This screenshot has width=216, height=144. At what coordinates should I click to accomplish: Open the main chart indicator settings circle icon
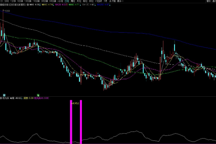tap(28, 5)
